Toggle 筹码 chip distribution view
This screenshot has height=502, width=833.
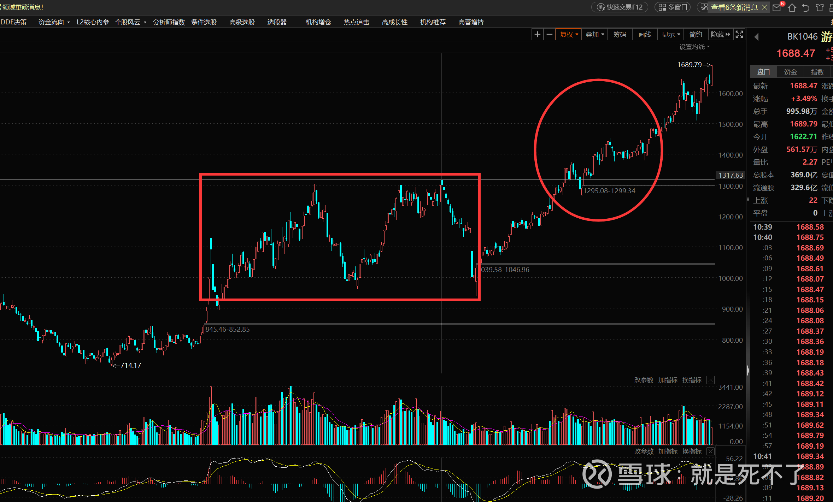[620, 34]
